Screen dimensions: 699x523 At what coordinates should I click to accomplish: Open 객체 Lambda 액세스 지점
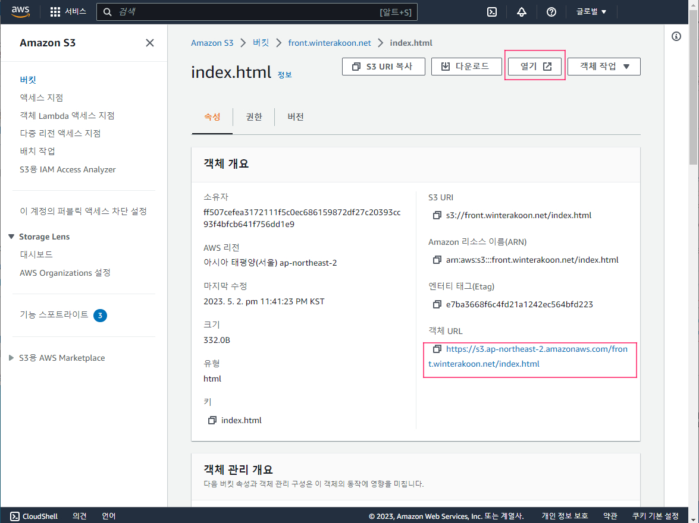67,115
